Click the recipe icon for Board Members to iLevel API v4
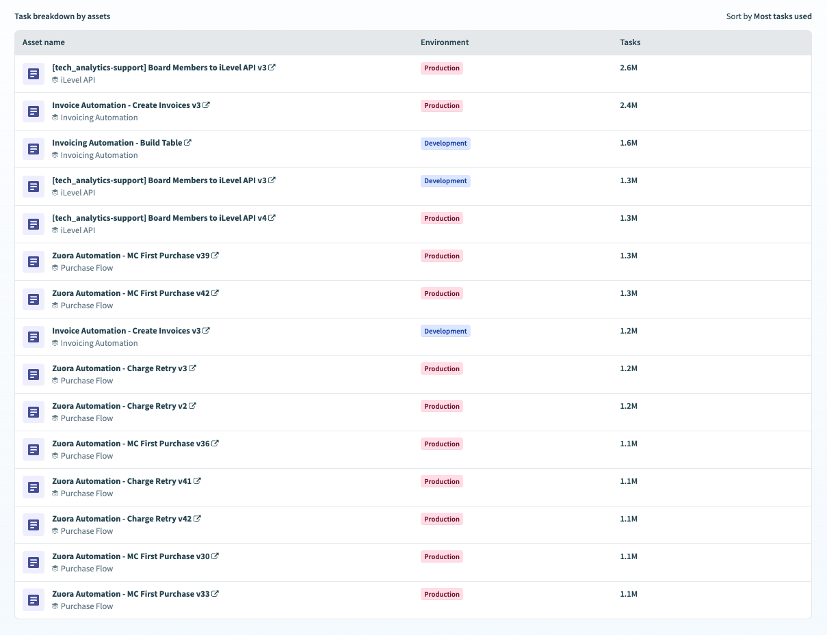The width and height of the screenshot is (827, 635). [34, 224]
